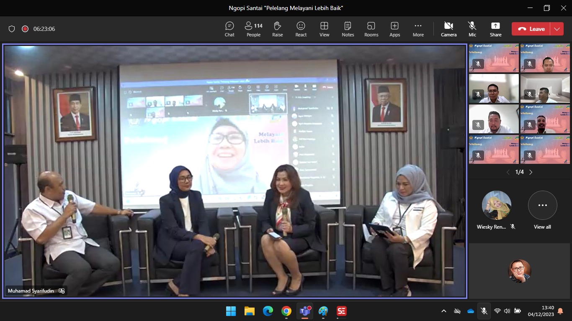Share your screen content
The image size is (572, 321).
[495, 29]
